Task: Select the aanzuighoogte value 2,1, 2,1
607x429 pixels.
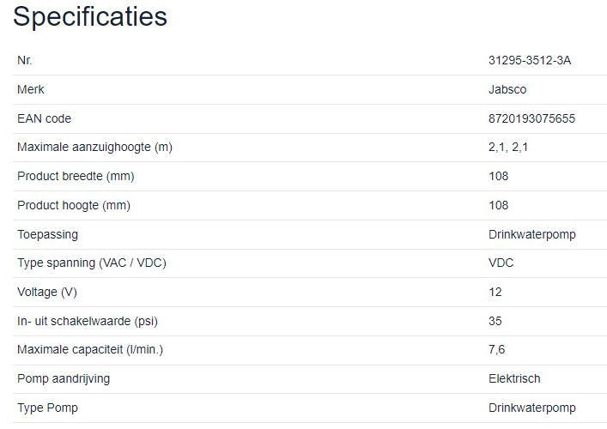Action: 508,148
